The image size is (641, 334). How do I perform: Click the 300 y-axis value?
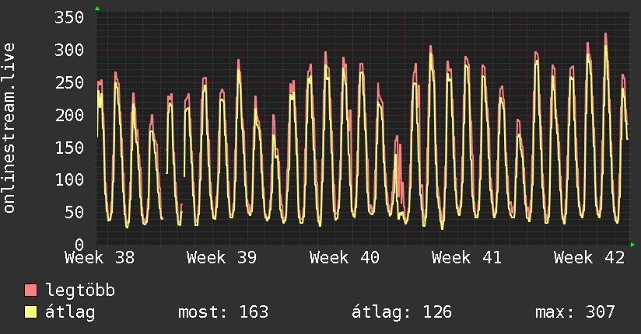coord(69,50)
